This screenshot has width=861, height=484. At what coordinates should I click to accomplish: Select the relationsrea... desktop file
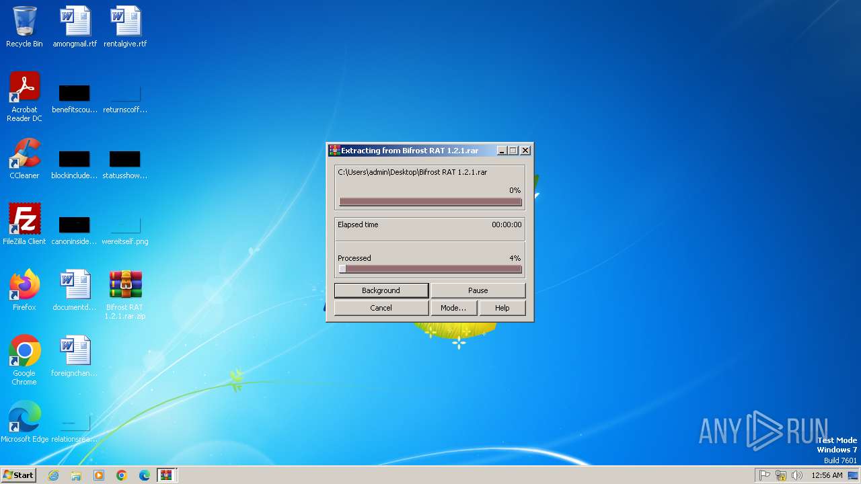[x=75, y=428]
